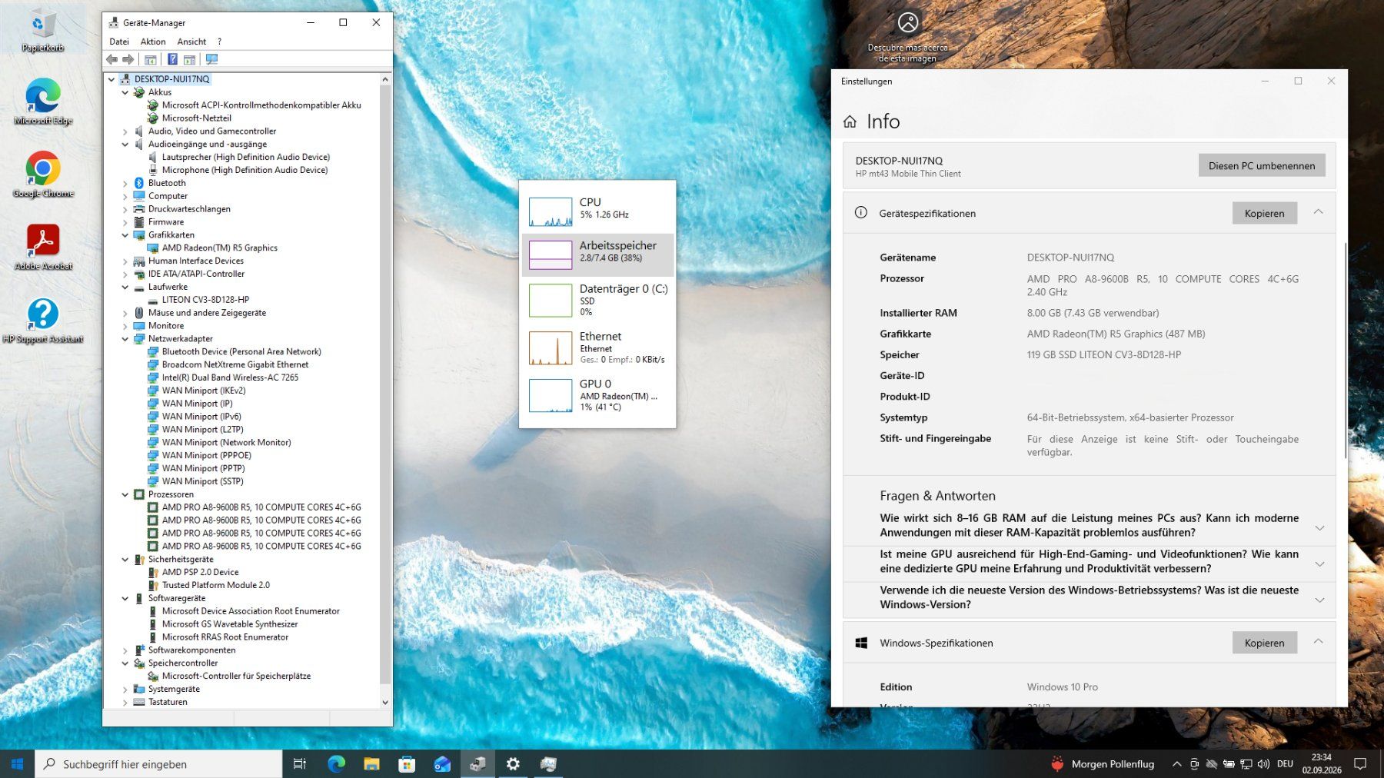Expand the 8–16 GB RAM question
Screen dimensions: 1384x778
tap(1319, 527)
